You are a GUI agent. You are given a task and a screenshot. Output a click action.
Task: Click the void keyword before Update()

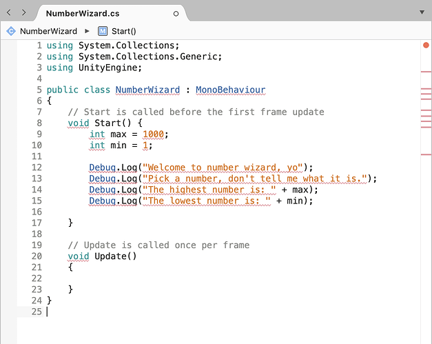click(x=79, y=256)
